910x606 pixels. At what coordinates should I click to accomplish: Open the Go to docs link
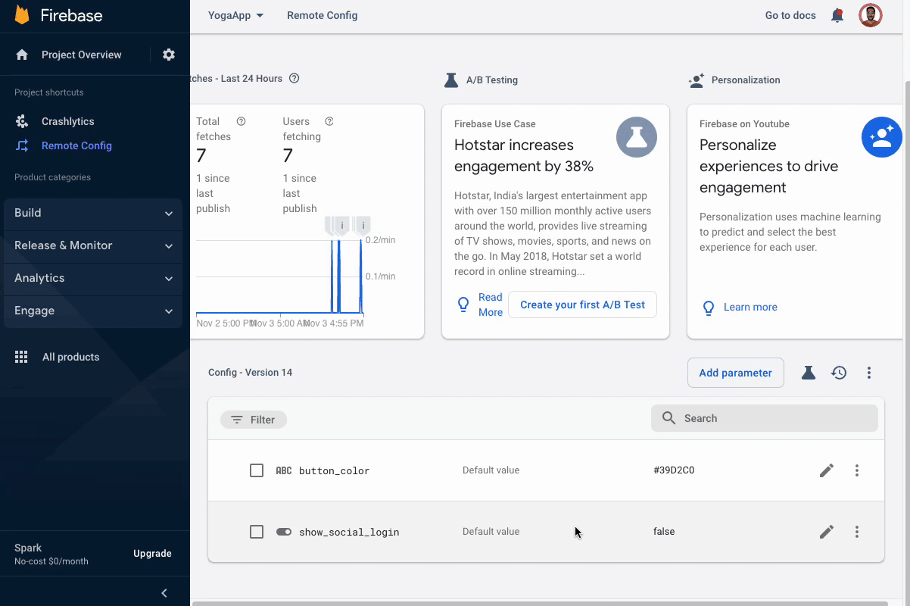click(790, 15)
